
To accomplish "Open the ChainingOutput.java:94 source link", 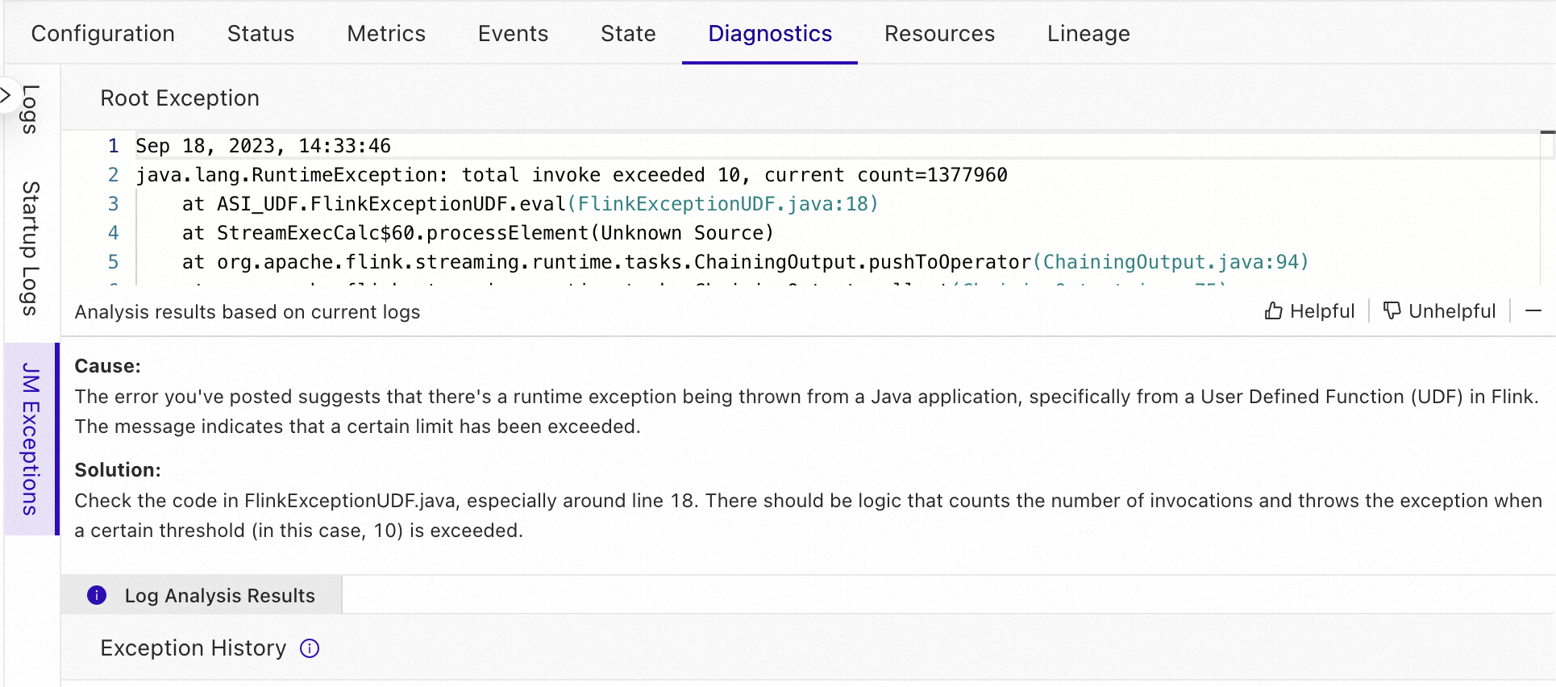I will pos(1171,262).
